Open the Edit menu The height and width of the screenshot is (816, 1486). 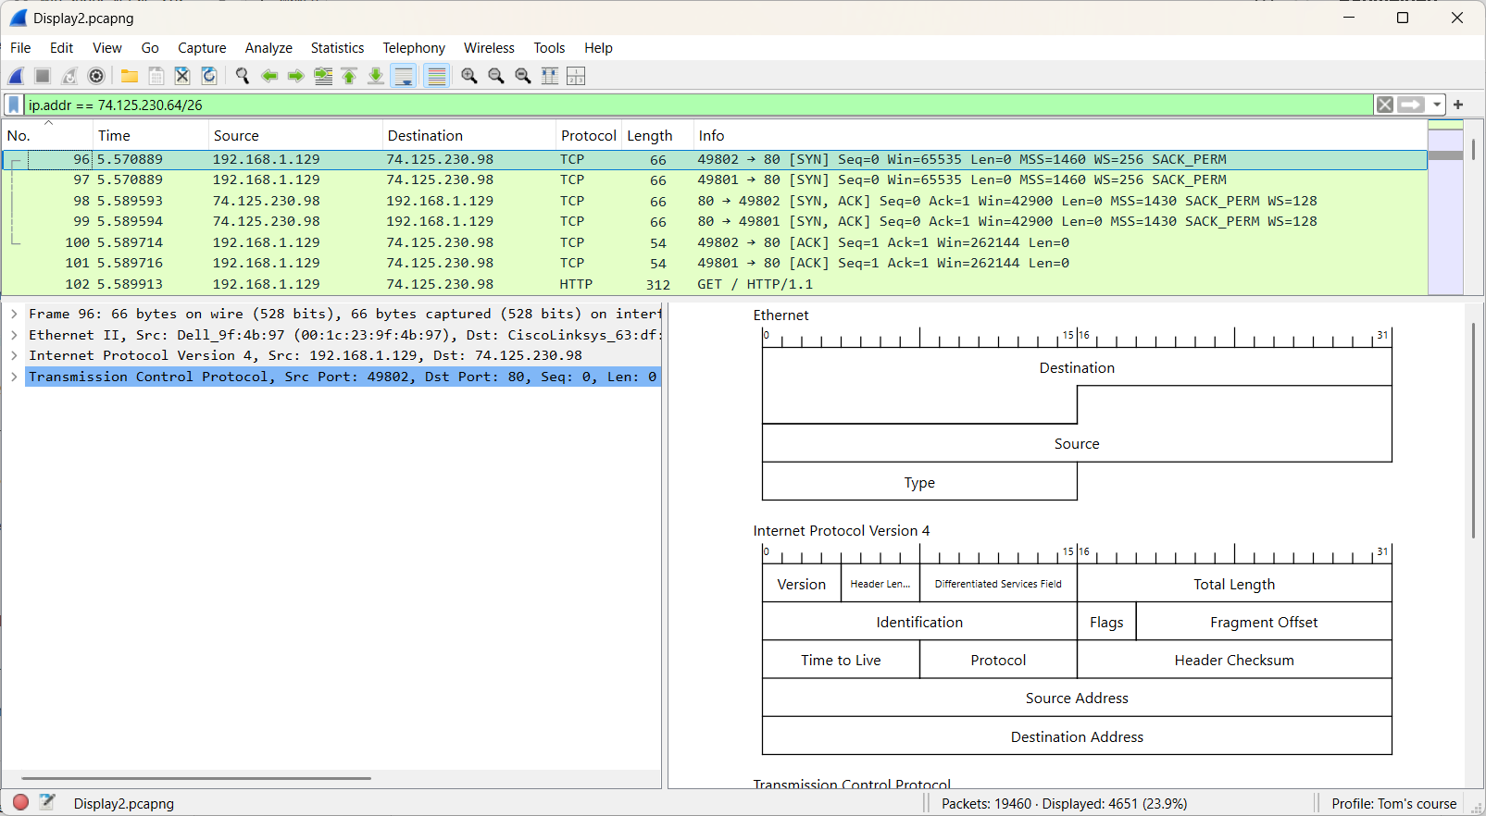pyautogui.click(x=62, y=48)
